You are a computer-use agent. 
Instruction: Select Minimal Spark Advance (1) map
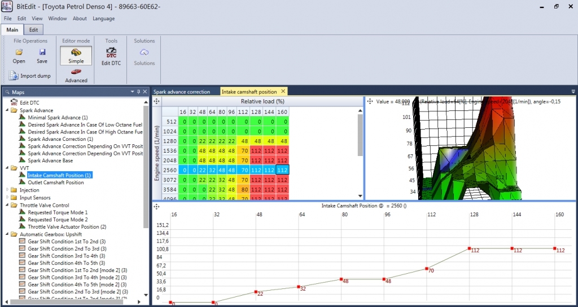pos(58,118)
